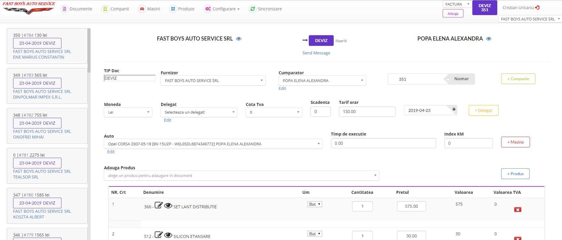562x240 pixels.
Task: Click the Fast Boys Auto Service logo
Action: pos(29,8)
